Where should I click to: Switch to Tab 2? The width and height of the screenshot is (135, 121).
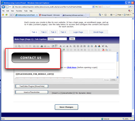[x=44, y=32]
